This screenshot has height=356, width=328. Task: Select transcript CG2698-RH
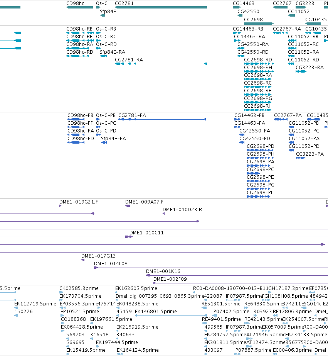pyautogui.click(x=259, y=71)
